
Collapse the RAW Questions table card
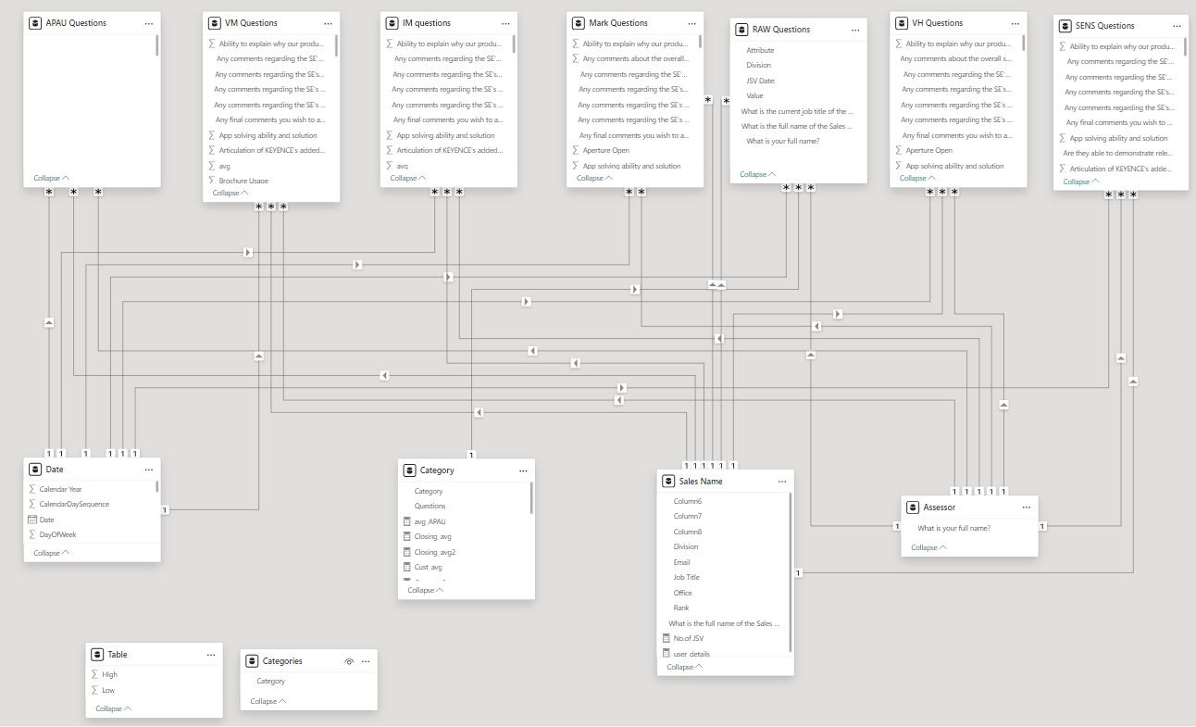point(758,174)
